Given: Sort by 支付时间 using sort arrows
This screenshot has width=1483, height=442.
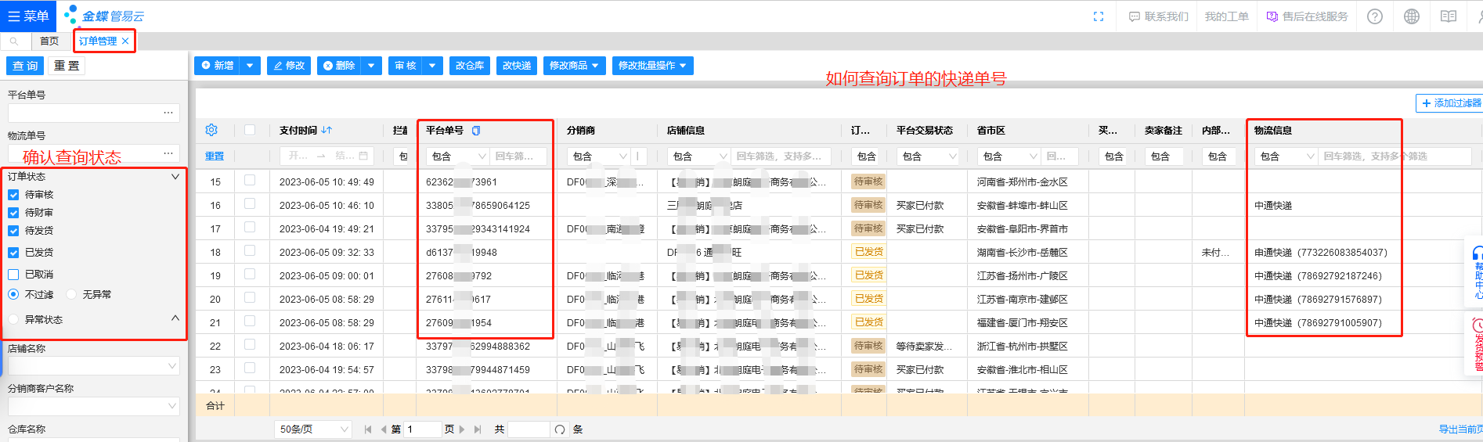Looking at the screenshot, I should click(x=327, y=131).
